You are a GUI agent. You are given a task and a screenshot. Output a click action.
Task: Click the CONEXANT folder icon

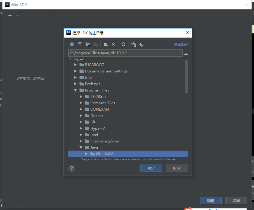tap(87, 109)
